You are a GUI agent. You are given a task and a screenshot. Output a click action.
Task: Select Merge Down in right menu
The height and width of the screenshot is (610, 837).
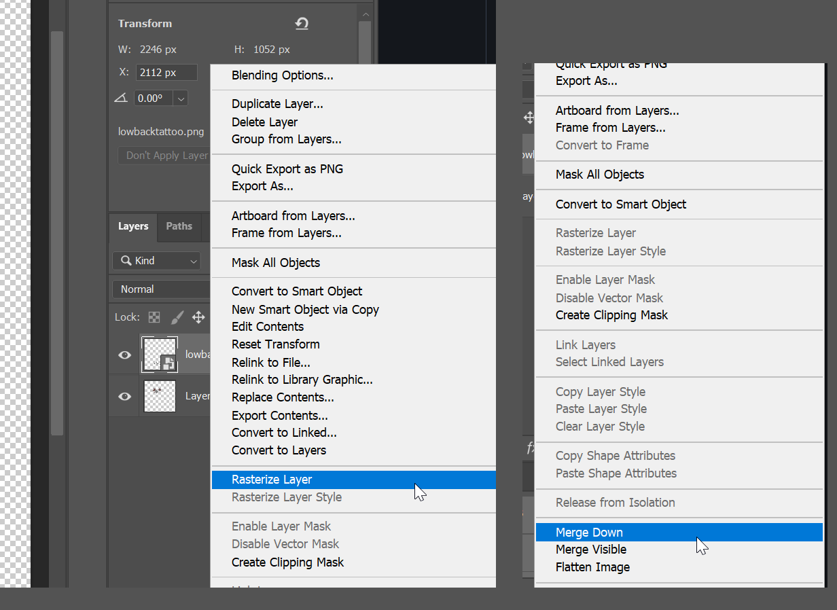(589, 533)
